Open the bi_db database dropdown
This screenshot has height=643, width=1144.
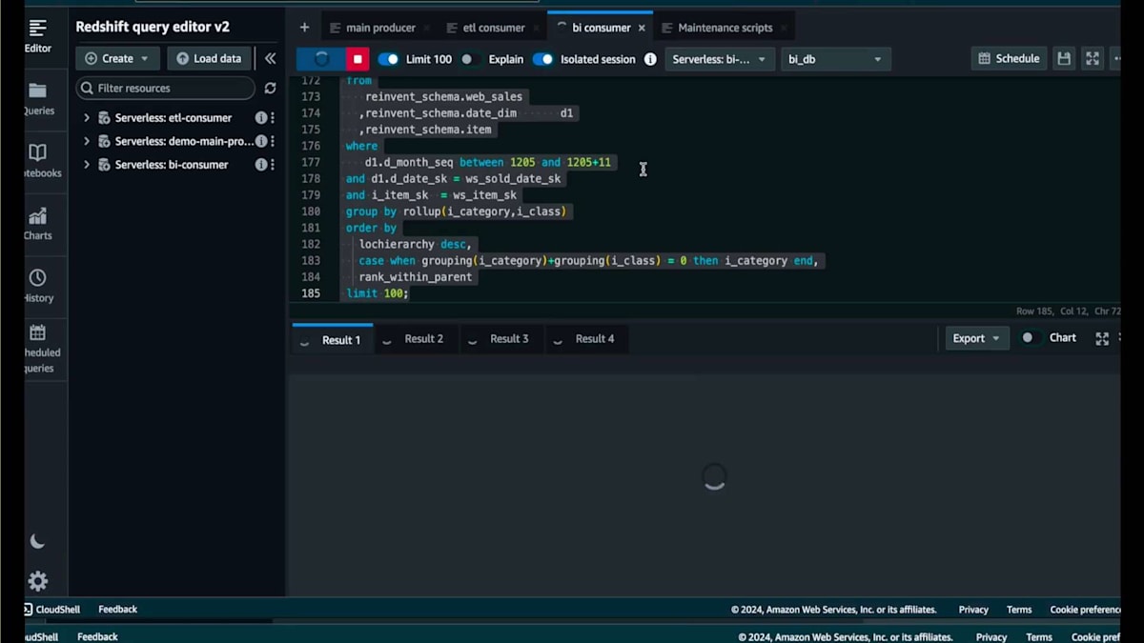point(835,59)
